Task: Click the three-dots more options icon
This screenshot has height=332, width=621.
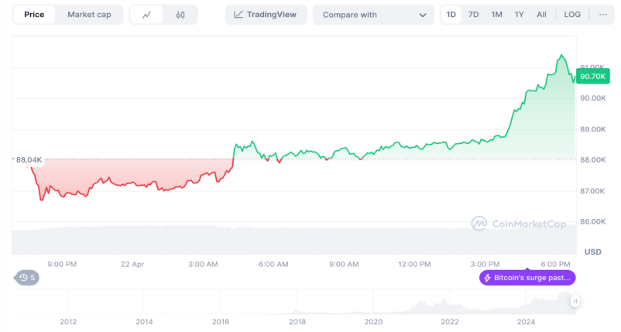Action: [x=602, y=15]
